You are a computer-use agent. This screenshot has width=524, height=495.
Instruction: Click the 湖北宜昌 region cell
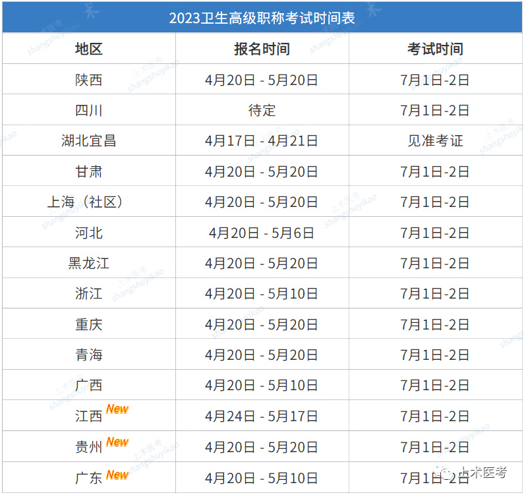[x=88, y=140]
